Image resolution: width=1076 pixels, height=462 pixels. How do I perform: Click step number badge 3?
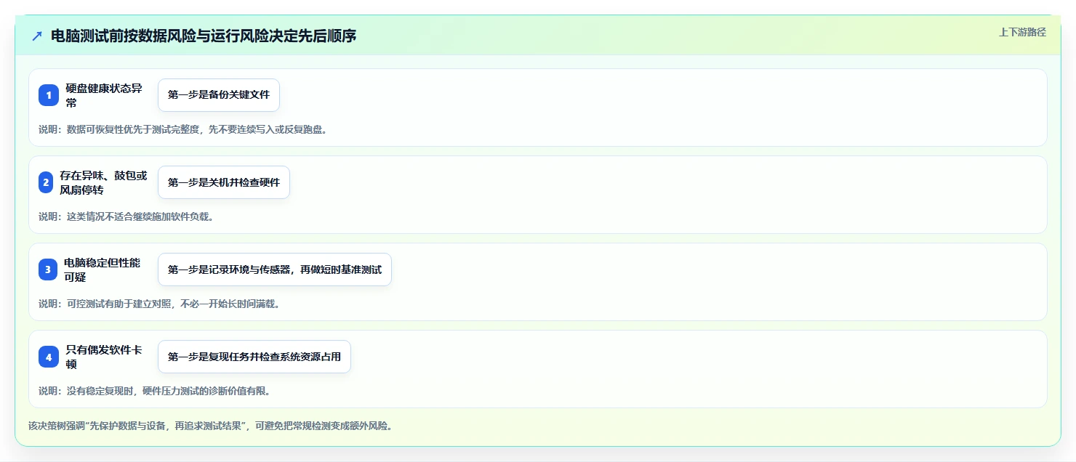pyautogui.click(x=48, y=269)
